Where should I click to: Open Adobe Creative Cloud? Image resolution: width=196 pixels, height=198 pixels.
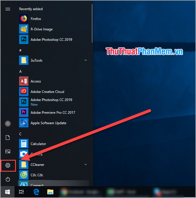[x=47, y=92]
